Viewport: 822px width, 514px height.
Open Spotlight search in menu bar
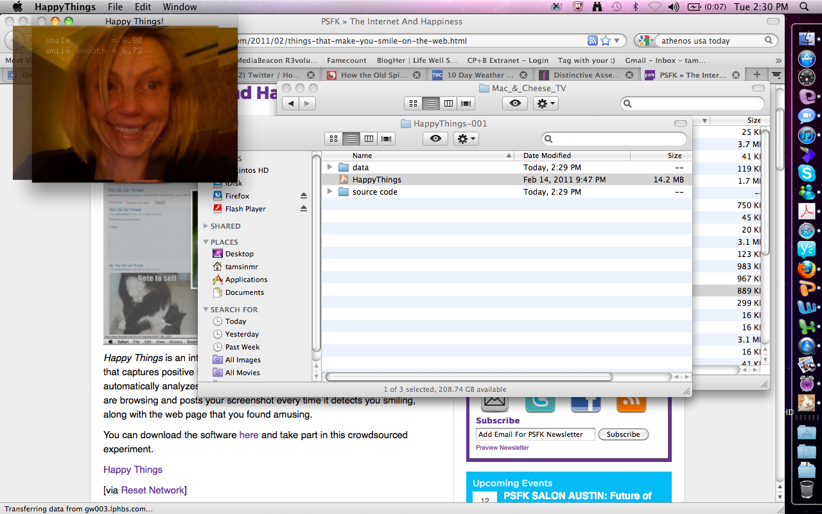pos(805,7)
